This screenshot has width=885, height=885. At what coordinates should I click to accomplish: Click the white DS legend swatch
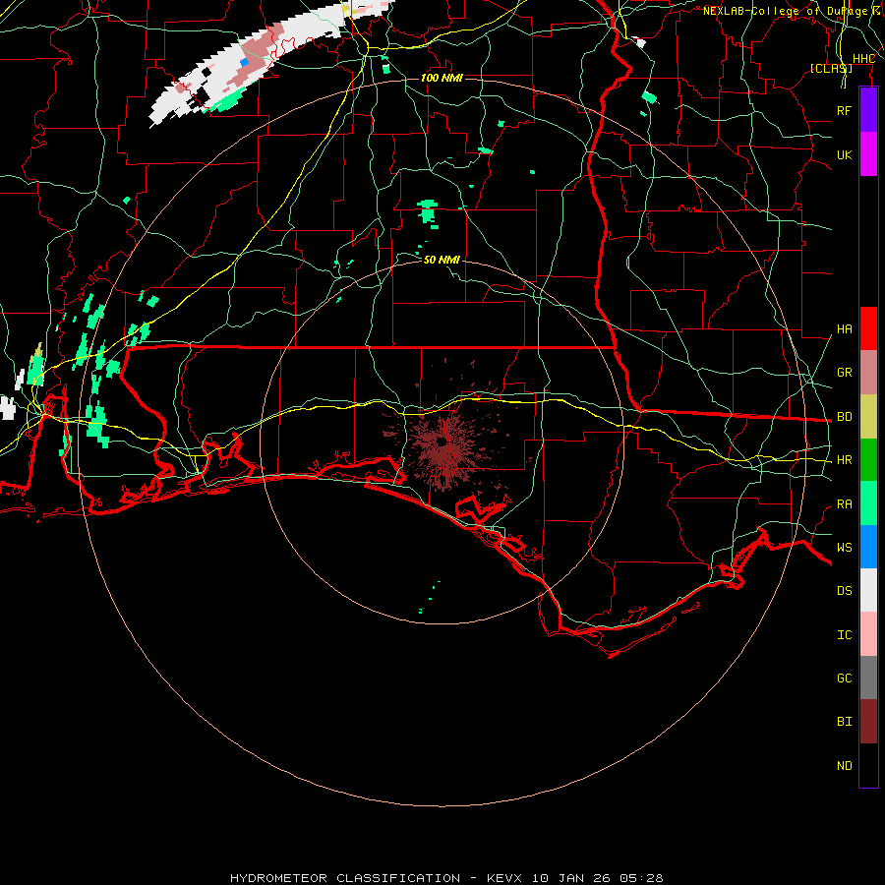pyautogui.click(x=868, y=590)
